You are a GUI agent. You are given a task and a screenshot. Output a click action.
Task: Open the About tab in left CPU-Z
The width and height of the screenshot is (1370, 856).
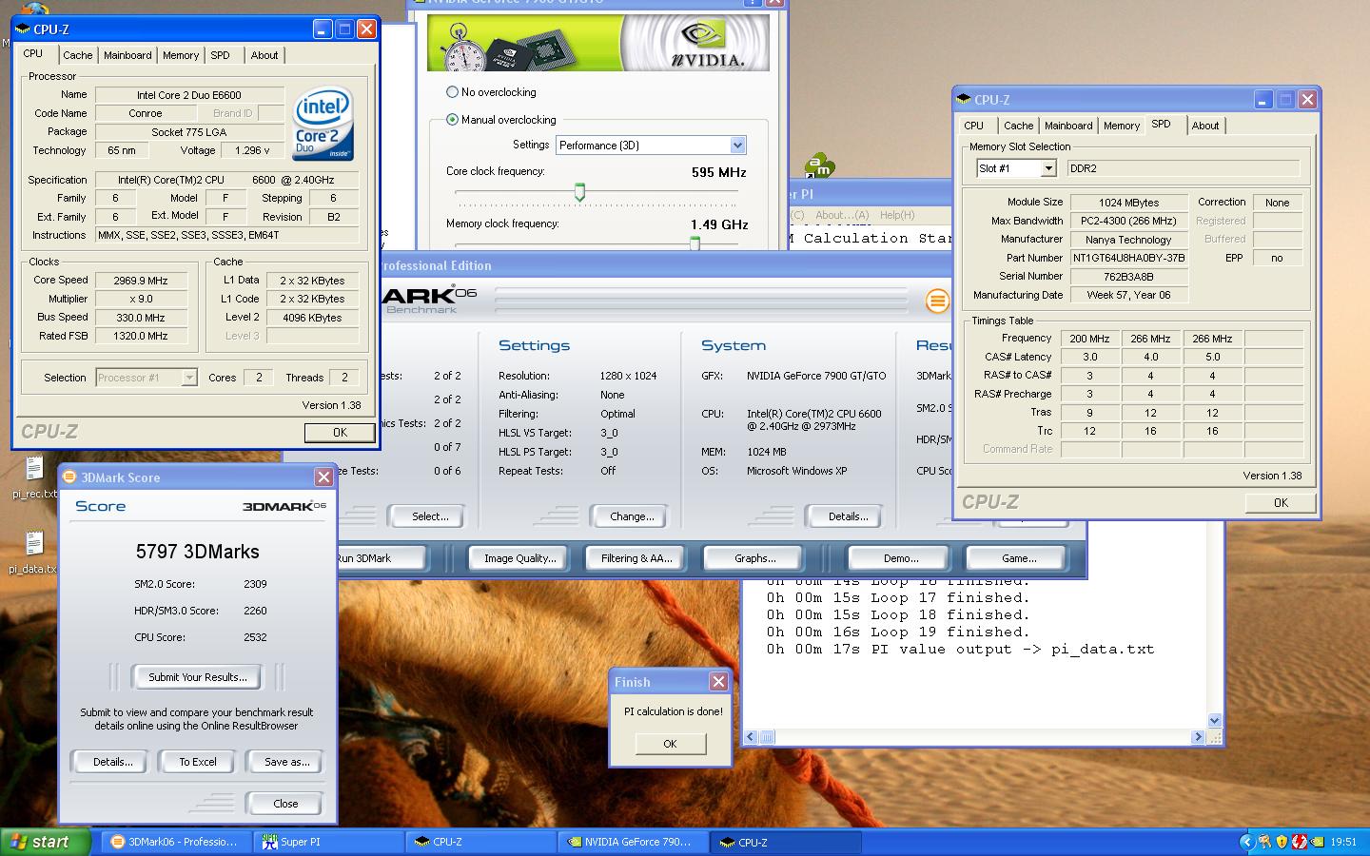click(x=264, y=55)
